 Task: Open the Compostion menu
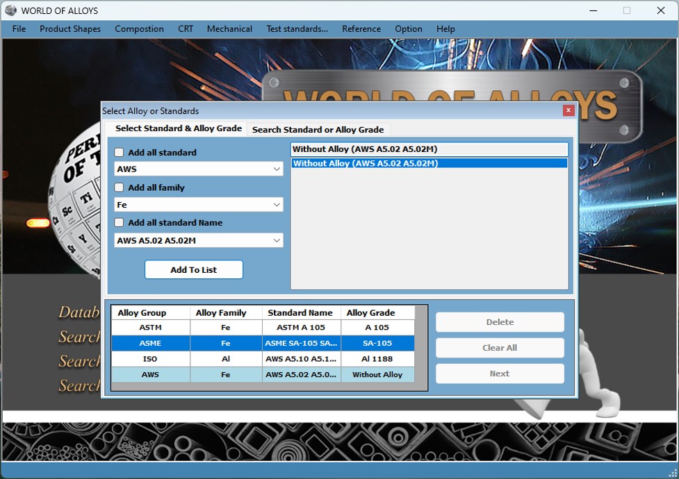pyautogui.click(x=139, y=29)
